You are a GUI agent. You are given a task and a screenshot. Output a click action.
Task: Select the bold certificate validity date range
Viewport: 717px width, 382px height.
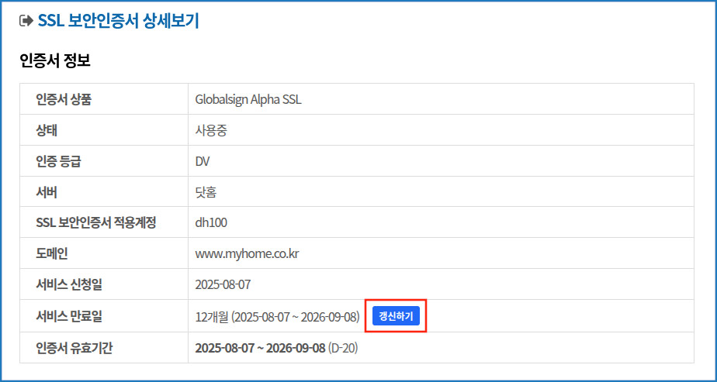click(x=260, y=348)
